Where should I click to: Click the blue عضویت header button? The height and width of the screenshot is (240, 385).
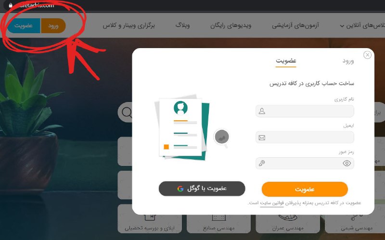coord(24,25)
